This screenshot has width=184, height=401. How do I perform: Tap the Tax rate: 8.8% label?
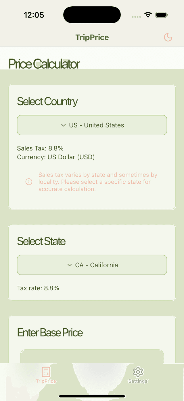tap(38, 288)
